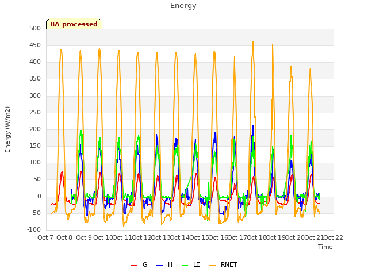This screenshot has width=368, height=276.
Task: Select the RNET legend label
Action: click(x=229, y=264)
